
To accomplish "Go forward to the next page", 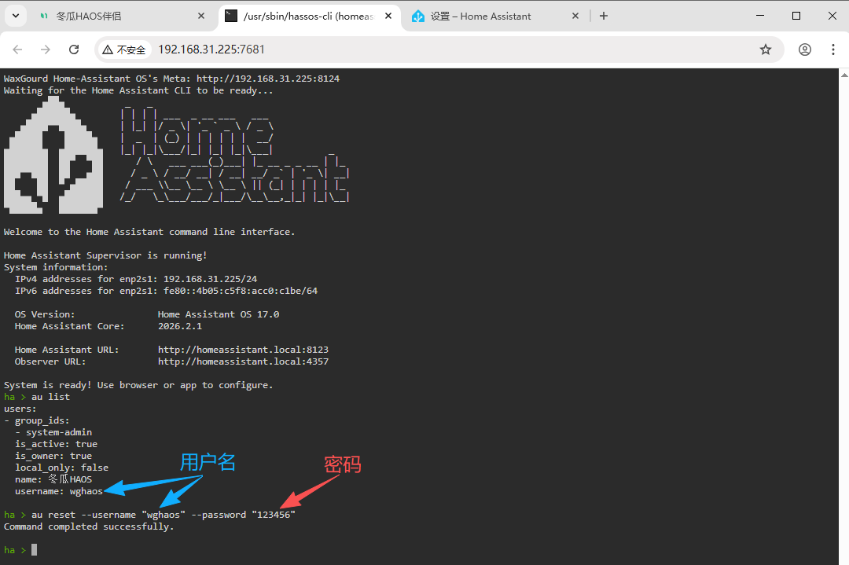I will 46,50.
